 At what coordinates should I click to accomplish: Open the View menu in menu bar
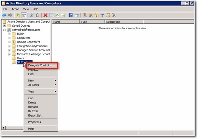tap(26, 9)
